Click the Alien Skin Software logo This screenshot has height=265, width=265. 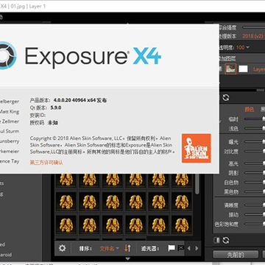pyautogui.click(x=197, y=148)
